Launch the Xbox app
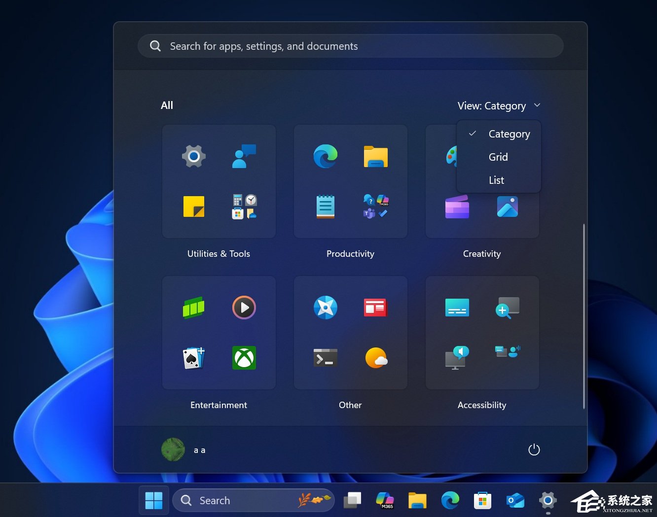Image resolution: width=657 pixels, height=517 pixels. 244,358
